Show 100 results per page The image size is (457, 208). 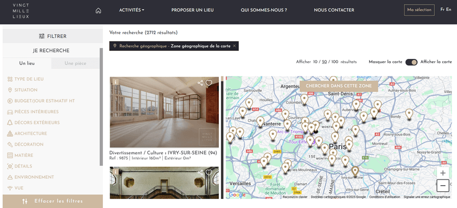click(335, 62)
